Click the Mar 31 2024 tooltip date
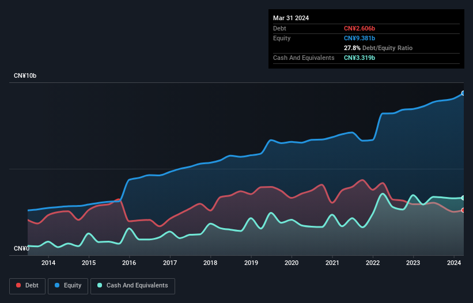This screenshot has width=473, height=303. pyautogui.click(x=291, y=18)
